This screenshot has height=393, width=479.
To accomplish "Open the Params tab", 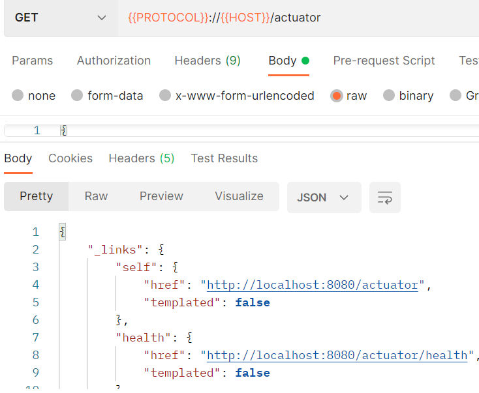I will (x=33, y=61).
